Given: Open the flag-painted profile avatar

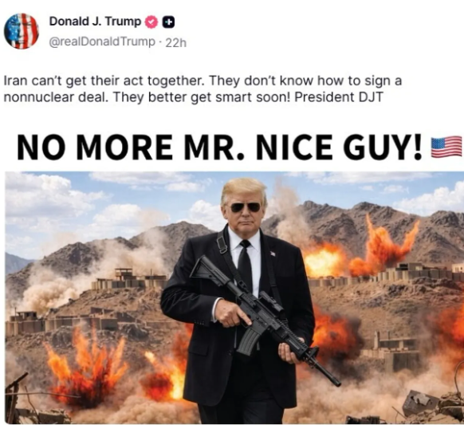Looking at the screenshot, I should 22,31.
